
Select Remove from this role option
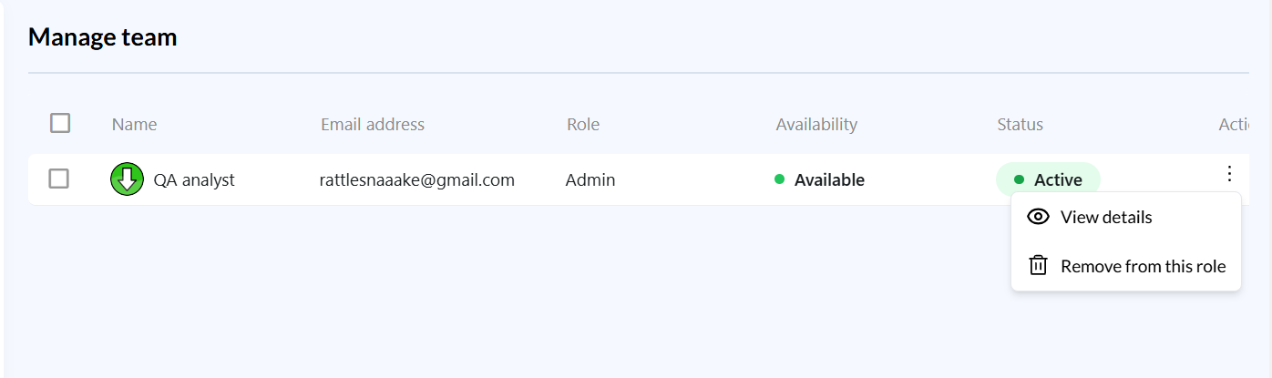[x=1143, y=266]
